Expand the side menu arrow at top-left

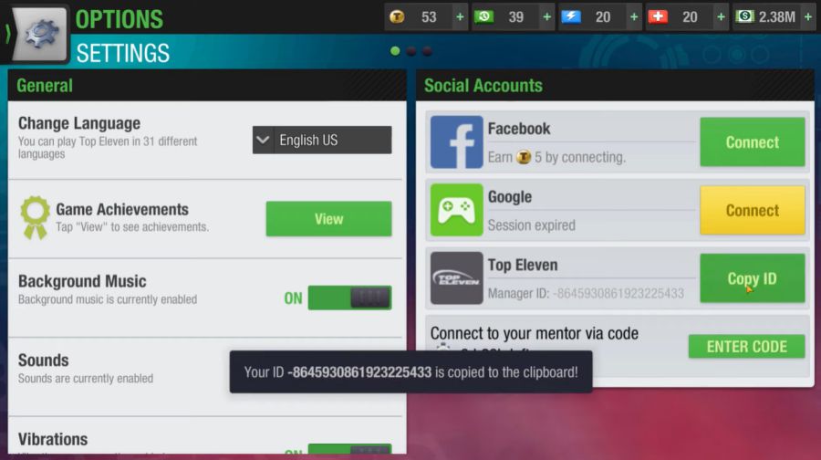[7, 34]
